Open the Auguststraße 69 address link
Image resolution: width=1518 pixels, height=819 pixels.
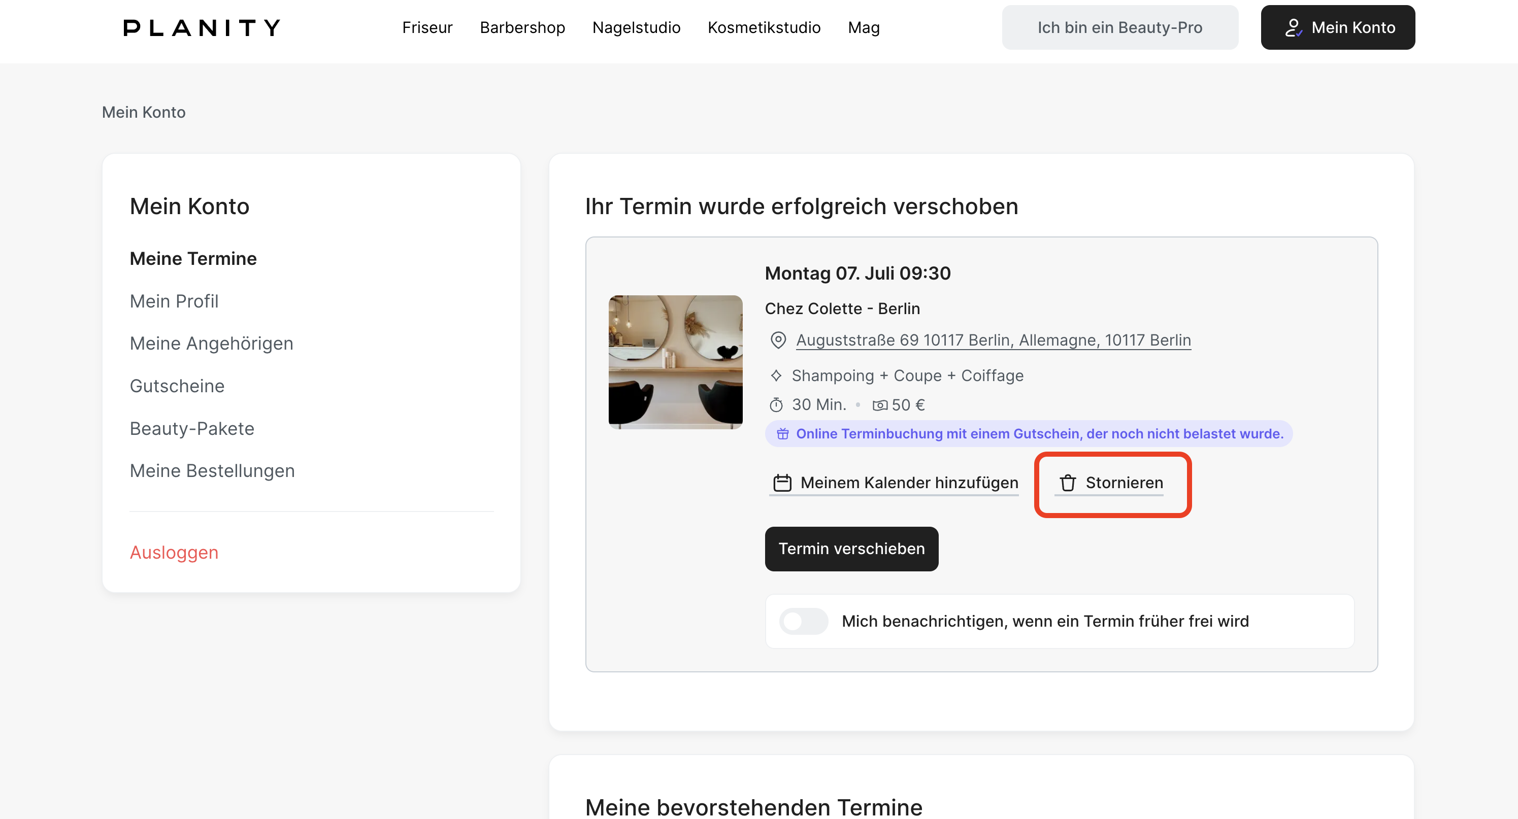(x=994, y=340)
